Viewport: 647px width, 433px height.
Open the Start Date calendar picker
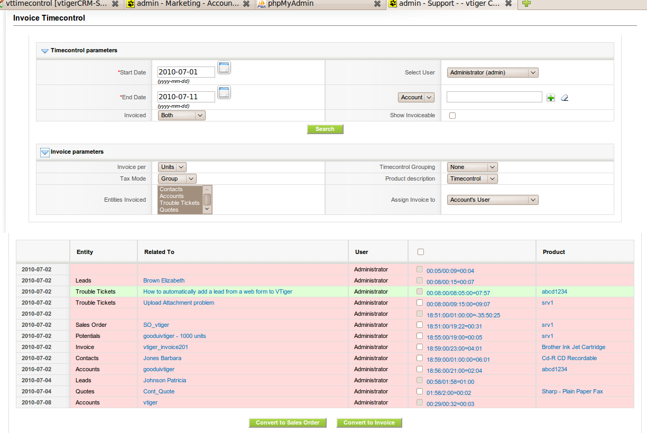[x=224, y=68]
